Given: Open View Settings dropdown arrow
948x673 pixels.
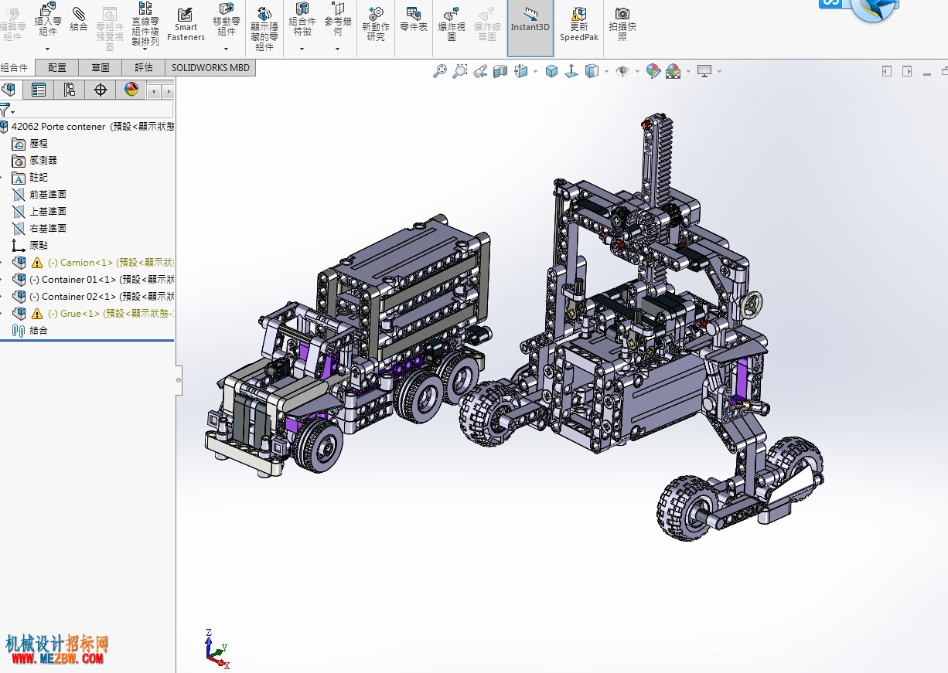Looking at the screenshot, I should [719, 72].
